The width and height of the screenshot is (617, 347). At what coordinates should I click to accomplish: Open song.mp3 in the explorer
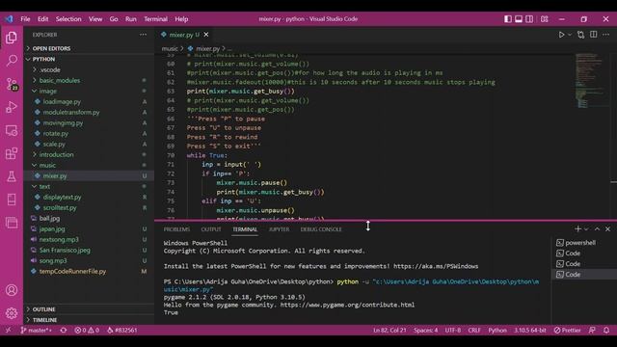89,260
